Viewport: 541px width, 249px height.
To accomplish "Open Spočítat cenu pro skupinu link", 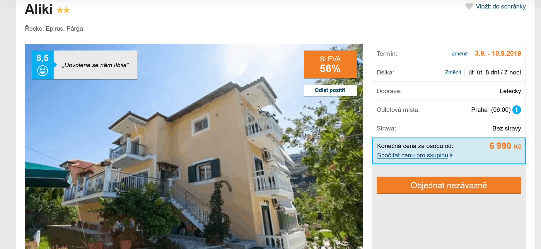I will click(x=412, y=155).
